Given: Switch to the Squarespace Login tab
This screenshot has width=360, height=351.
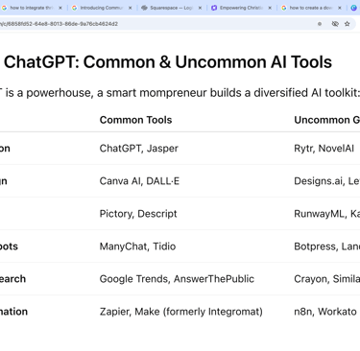Looking at the screenshot, I should tap(168, 8).
